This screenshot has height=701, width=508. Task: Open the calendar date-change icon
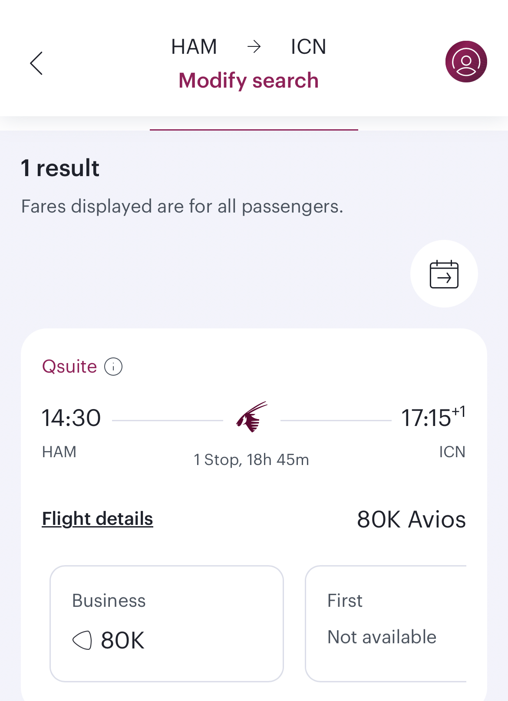pos(444,274)
